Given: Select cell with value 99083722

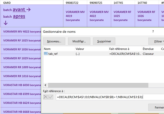Looking at the screenshot, I should pyautogui.click(x=75, y=3).
